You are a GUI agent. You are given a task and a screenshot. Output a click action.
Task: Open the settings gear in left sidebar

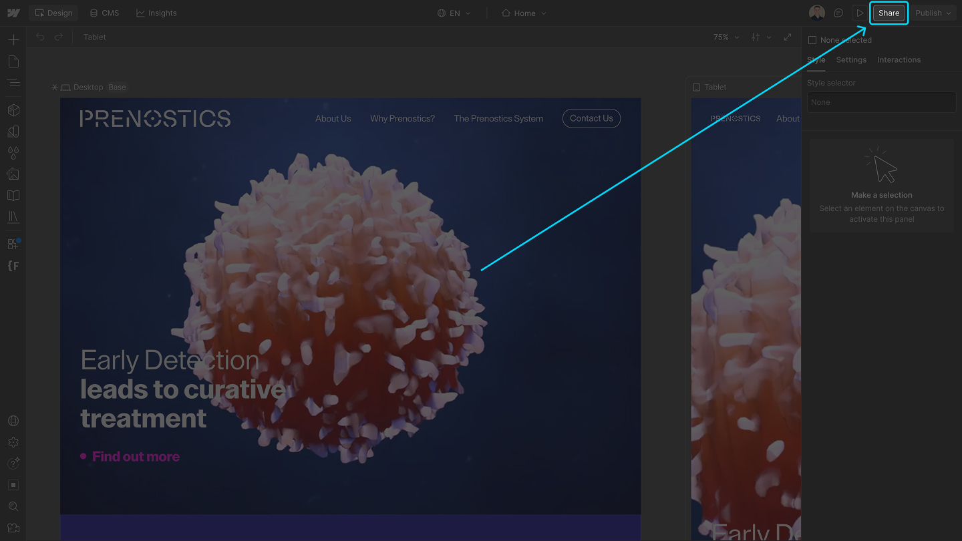point(13,442)
